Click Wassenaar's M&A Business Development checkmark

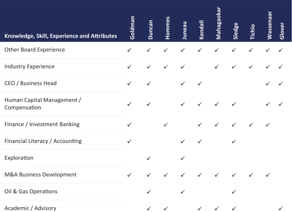tap(268, 174)
